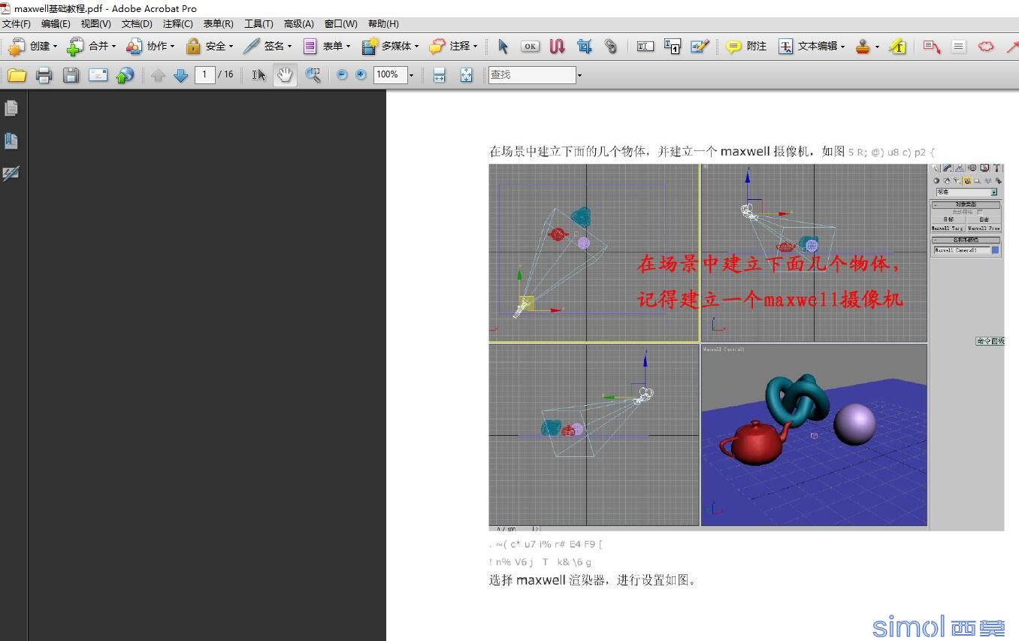1019x641 pixels.
Task: Select the chain link tool
Action: tap(611, 47)
